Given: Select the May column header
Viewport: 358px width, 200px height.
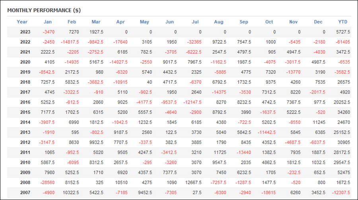Looking at the screenshot, I should [x=144, y=22].
